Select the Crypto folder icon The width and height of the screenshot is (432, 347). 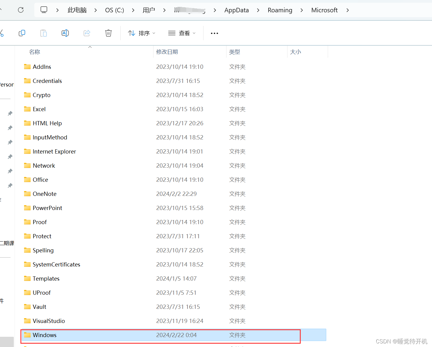tap(27, 95)
